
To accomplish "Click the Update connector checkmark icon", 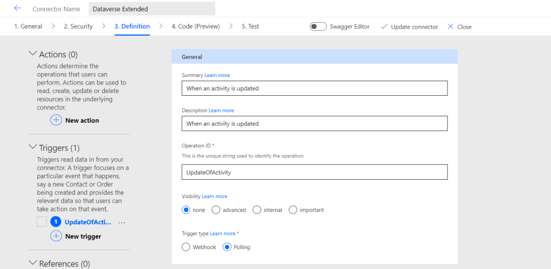I will [x=384, y=26].
